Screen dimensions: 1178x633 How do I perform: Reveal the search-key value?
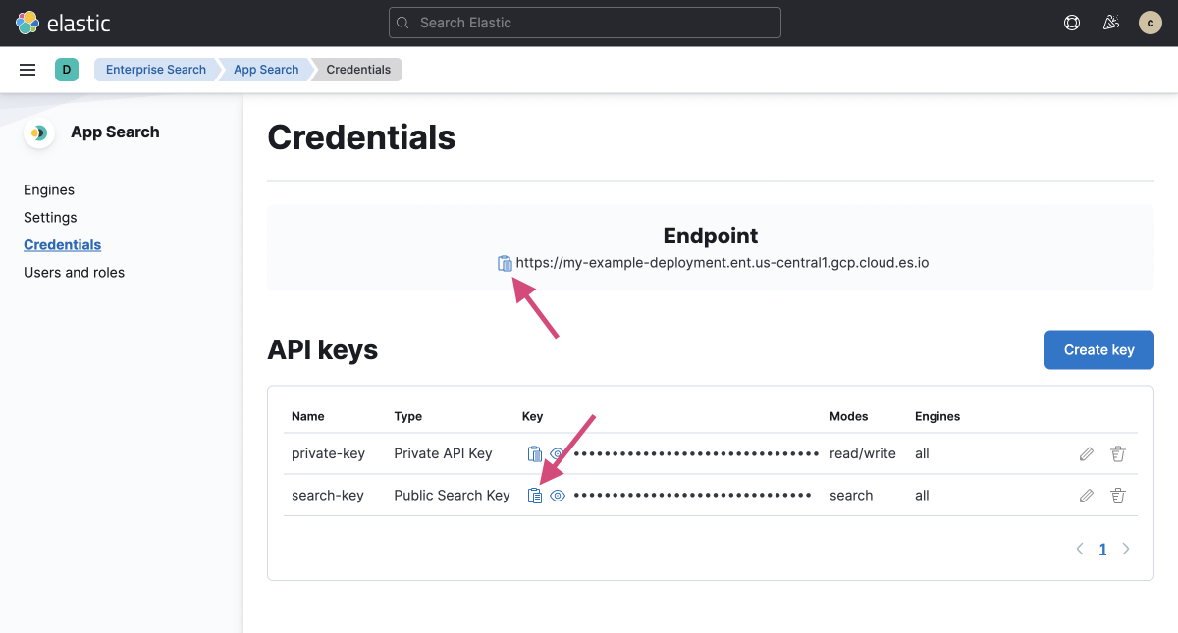[558, 496]
